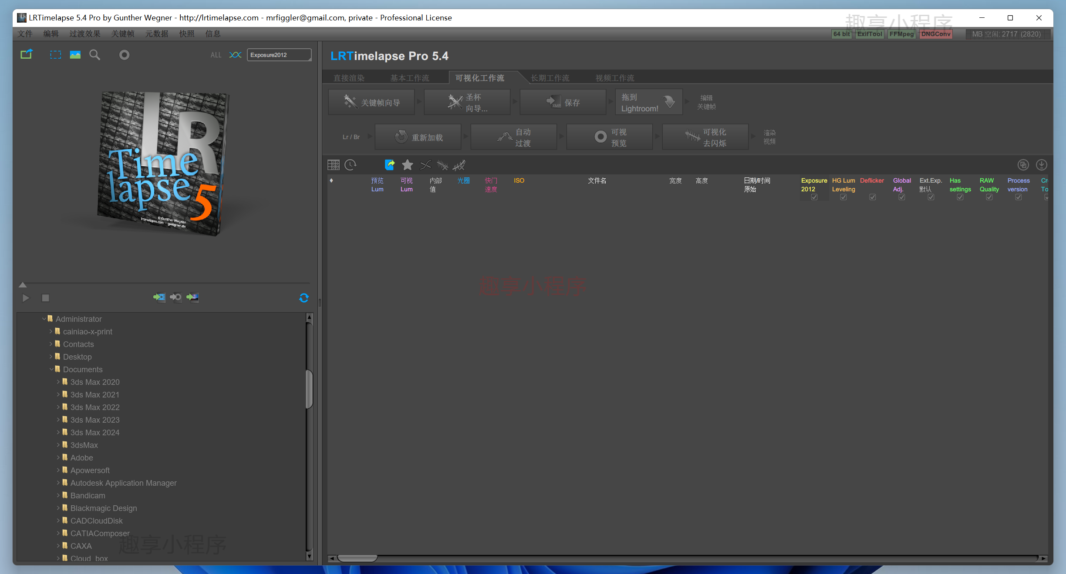
Task: Click the circled download arrow icon
Action: coord(1042,165)
